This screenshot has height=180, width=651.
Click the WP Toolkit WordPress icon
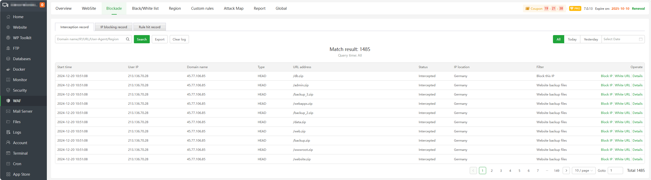coord(8,38)
